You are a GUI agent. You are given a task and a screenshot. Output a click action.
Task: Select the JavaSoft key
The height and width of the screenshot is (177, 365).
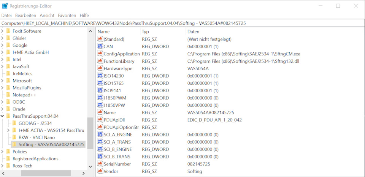(x=21, y=66)
